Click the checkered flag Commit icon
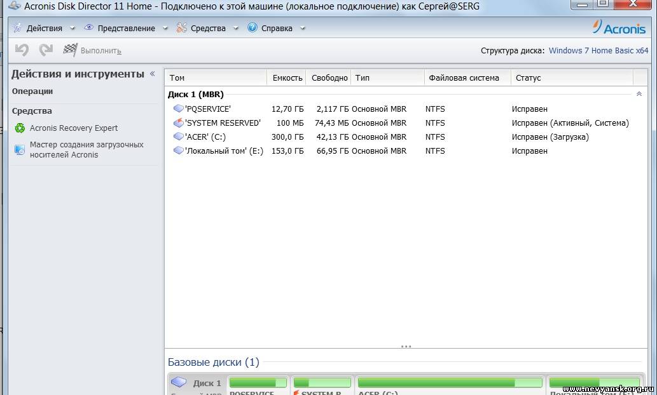 coord(70,50)
